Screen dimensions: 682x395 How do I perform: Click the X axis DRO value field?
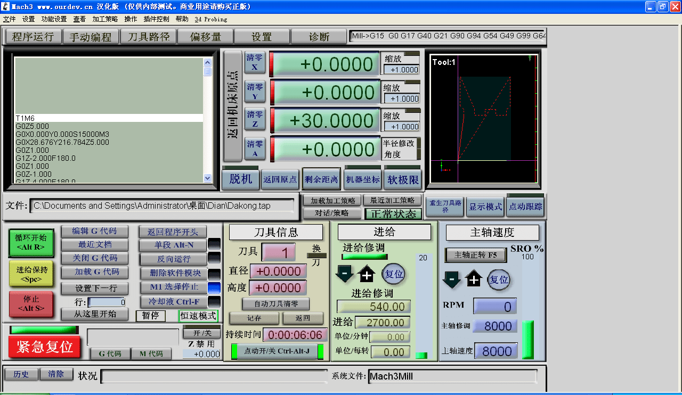coord(325,64)
